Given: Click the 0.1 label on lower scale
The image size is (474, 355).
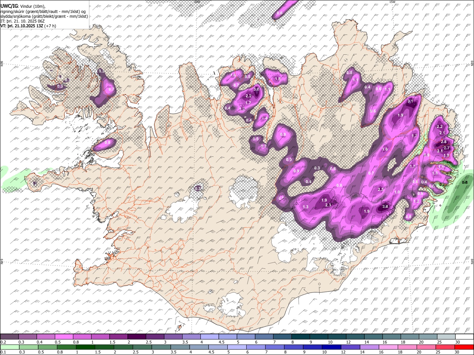Looking at the screenshot, I should pos(3,352).
